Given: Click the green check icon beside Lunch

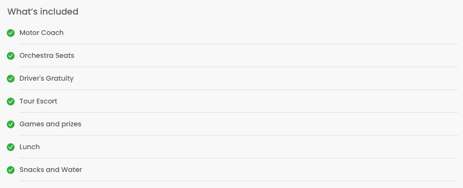Looking at the screenshot, I should click(x=11, y=147).
